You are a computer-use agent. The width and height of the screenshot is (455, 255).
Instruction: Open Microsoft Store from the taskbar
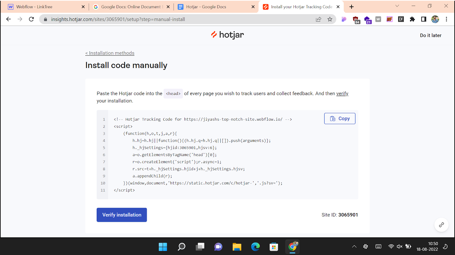pyautogui.click(x=274, y=247)
